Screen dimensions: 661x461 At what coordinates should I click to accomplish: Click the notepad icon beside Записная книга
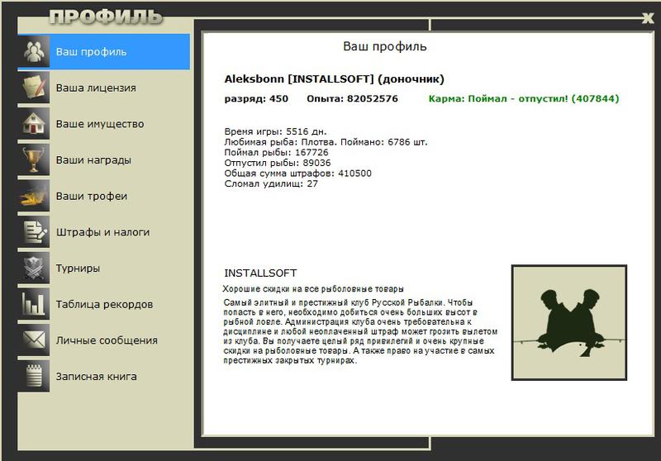(x=34, y=376)
